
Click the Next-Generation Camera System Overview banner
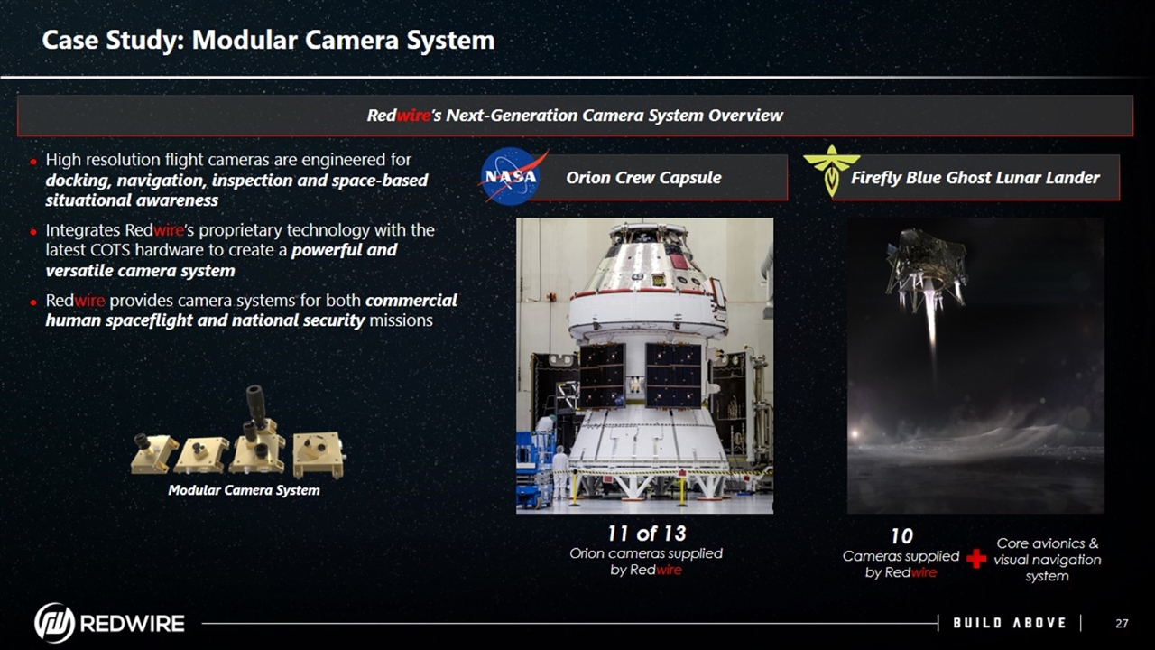click(x=575, y=116)
